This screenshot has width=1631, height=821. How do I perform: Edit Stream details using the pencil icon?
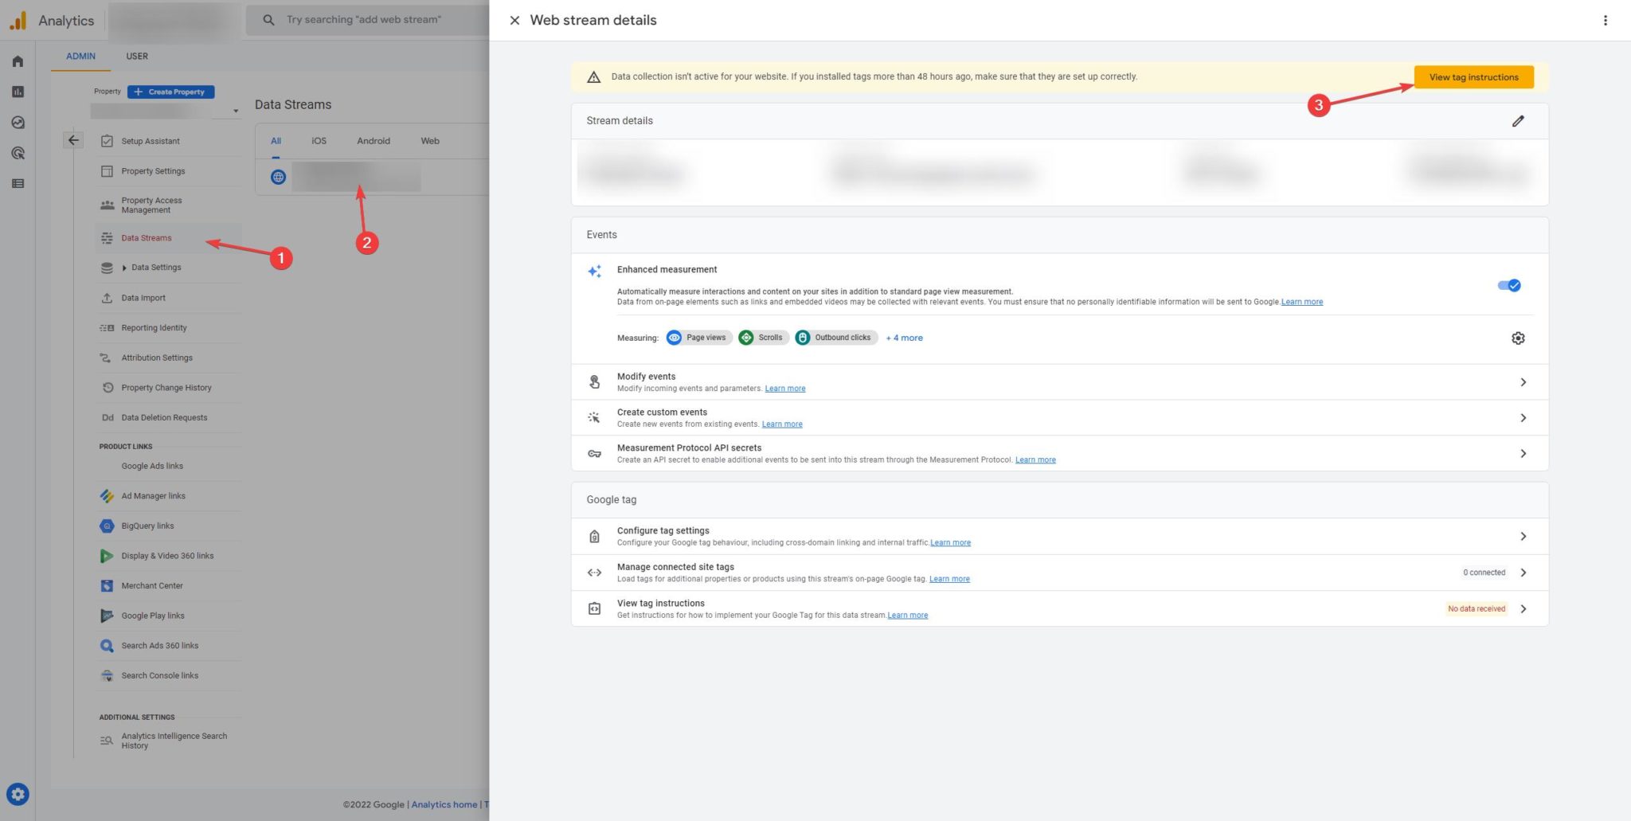1518,120
